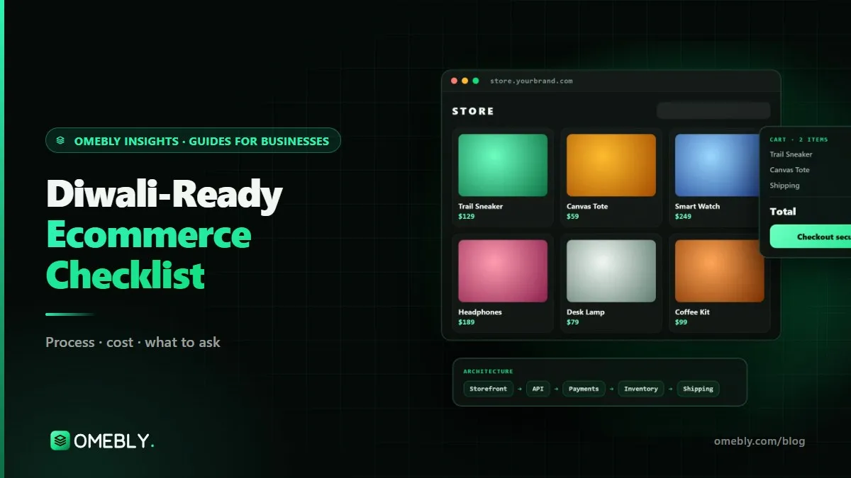Open the Coffee Kit product image
The width and height of the screenshot is (851, 478).
point(719,271)
